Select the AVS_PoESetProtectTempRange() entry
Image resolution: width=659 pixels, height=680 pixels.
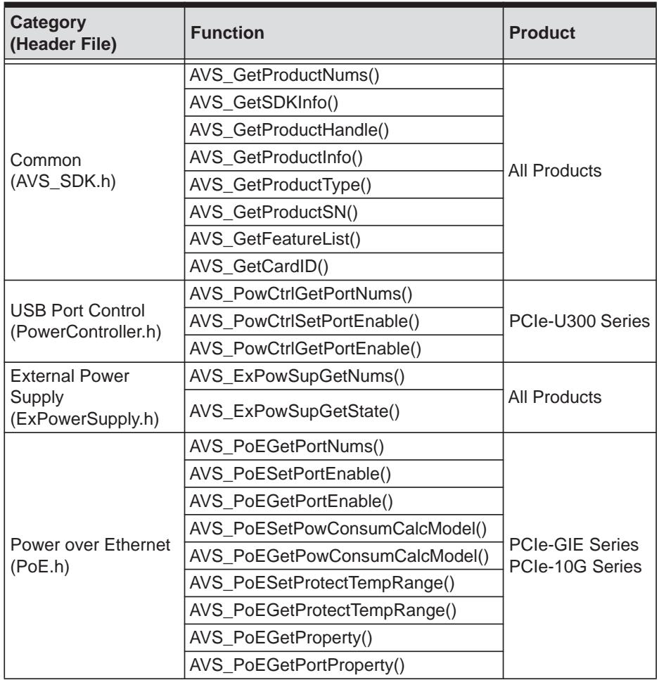(x=344, y=583)
